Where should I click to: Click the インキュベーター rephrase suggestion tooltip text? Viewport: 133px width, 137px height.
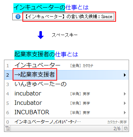69,17
